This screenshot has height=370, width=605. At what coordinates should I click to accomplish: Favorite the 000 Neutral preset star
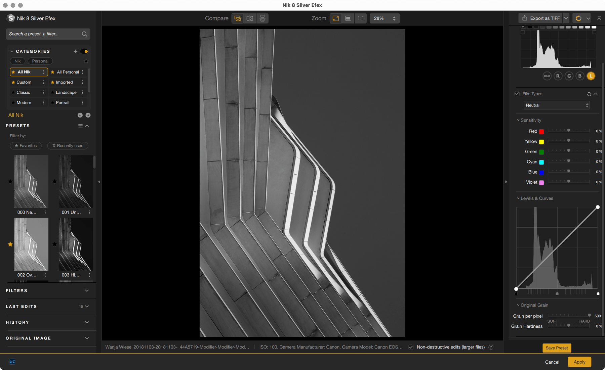pos(10,182)
